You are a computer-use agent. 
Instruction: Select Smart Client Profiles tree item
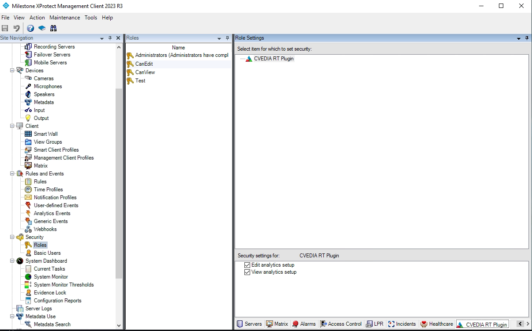coord(56,150)
